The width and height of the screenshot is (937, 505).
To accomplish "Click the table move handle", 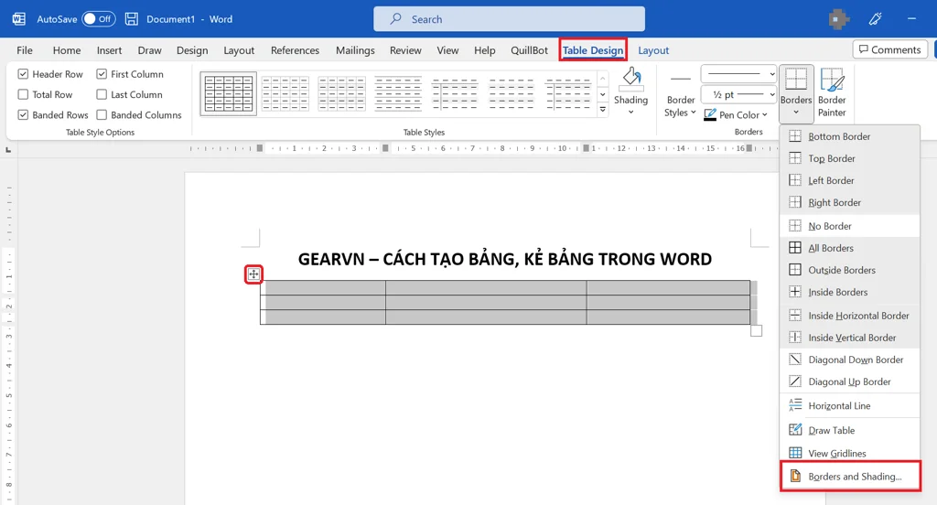I will tap(253, 274).
